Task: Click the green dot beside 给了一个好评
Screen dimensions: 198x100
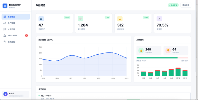Action: pos(39,96)
